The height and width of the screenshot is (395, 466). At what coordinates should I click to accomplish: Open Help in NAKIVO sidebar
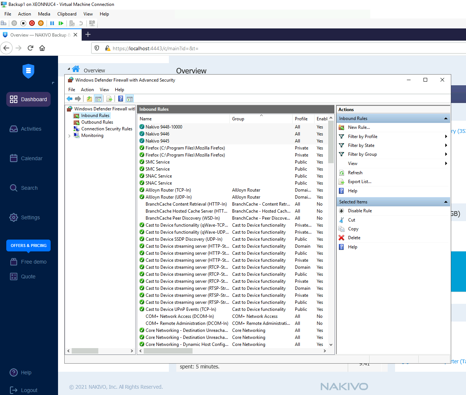click(x=20, y=372)
